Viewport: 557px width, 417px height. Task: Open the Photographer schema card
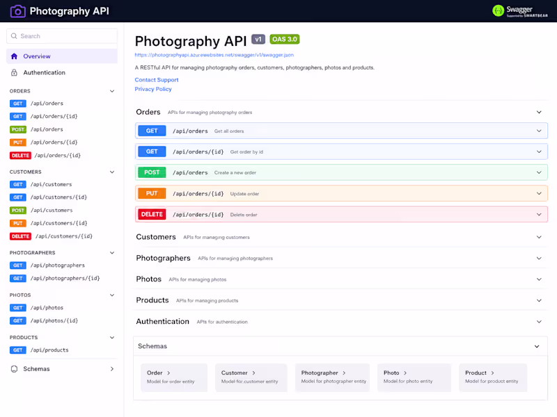(333, 377)
